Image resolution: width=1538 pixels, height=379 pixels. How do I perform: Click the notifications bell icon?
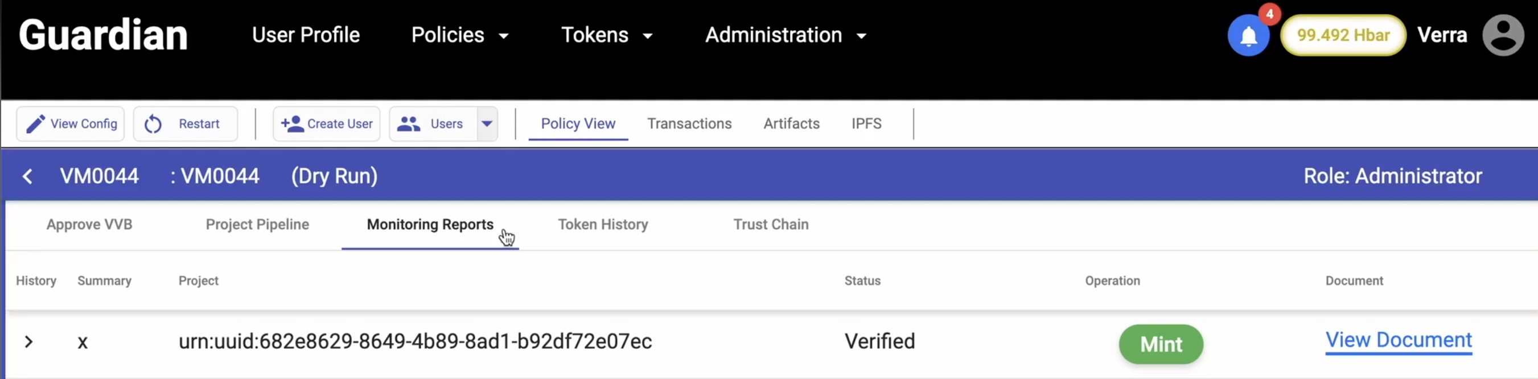click(1248, 36)
